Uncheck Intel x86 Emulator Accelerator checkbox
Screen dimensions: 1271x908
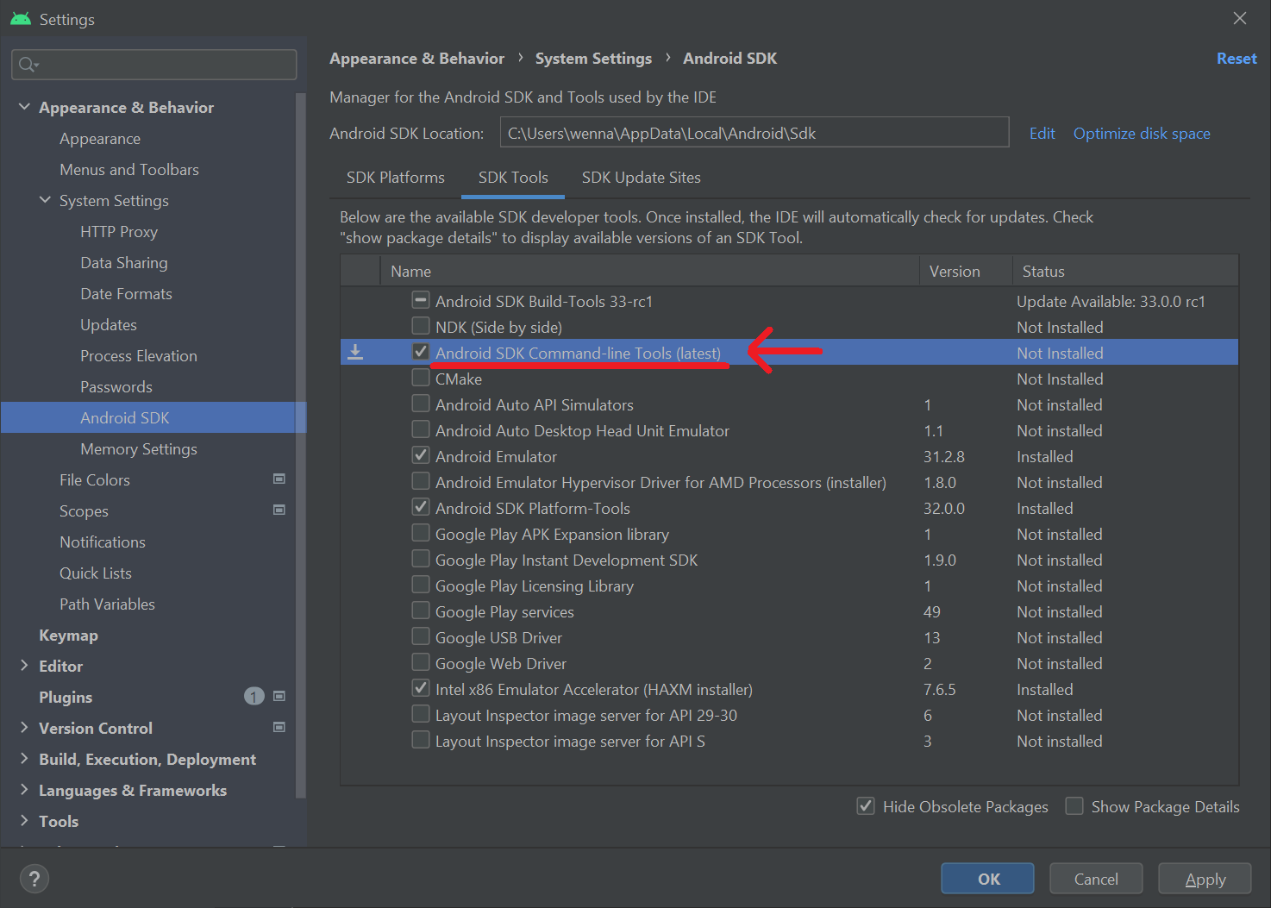coord(421,688)
